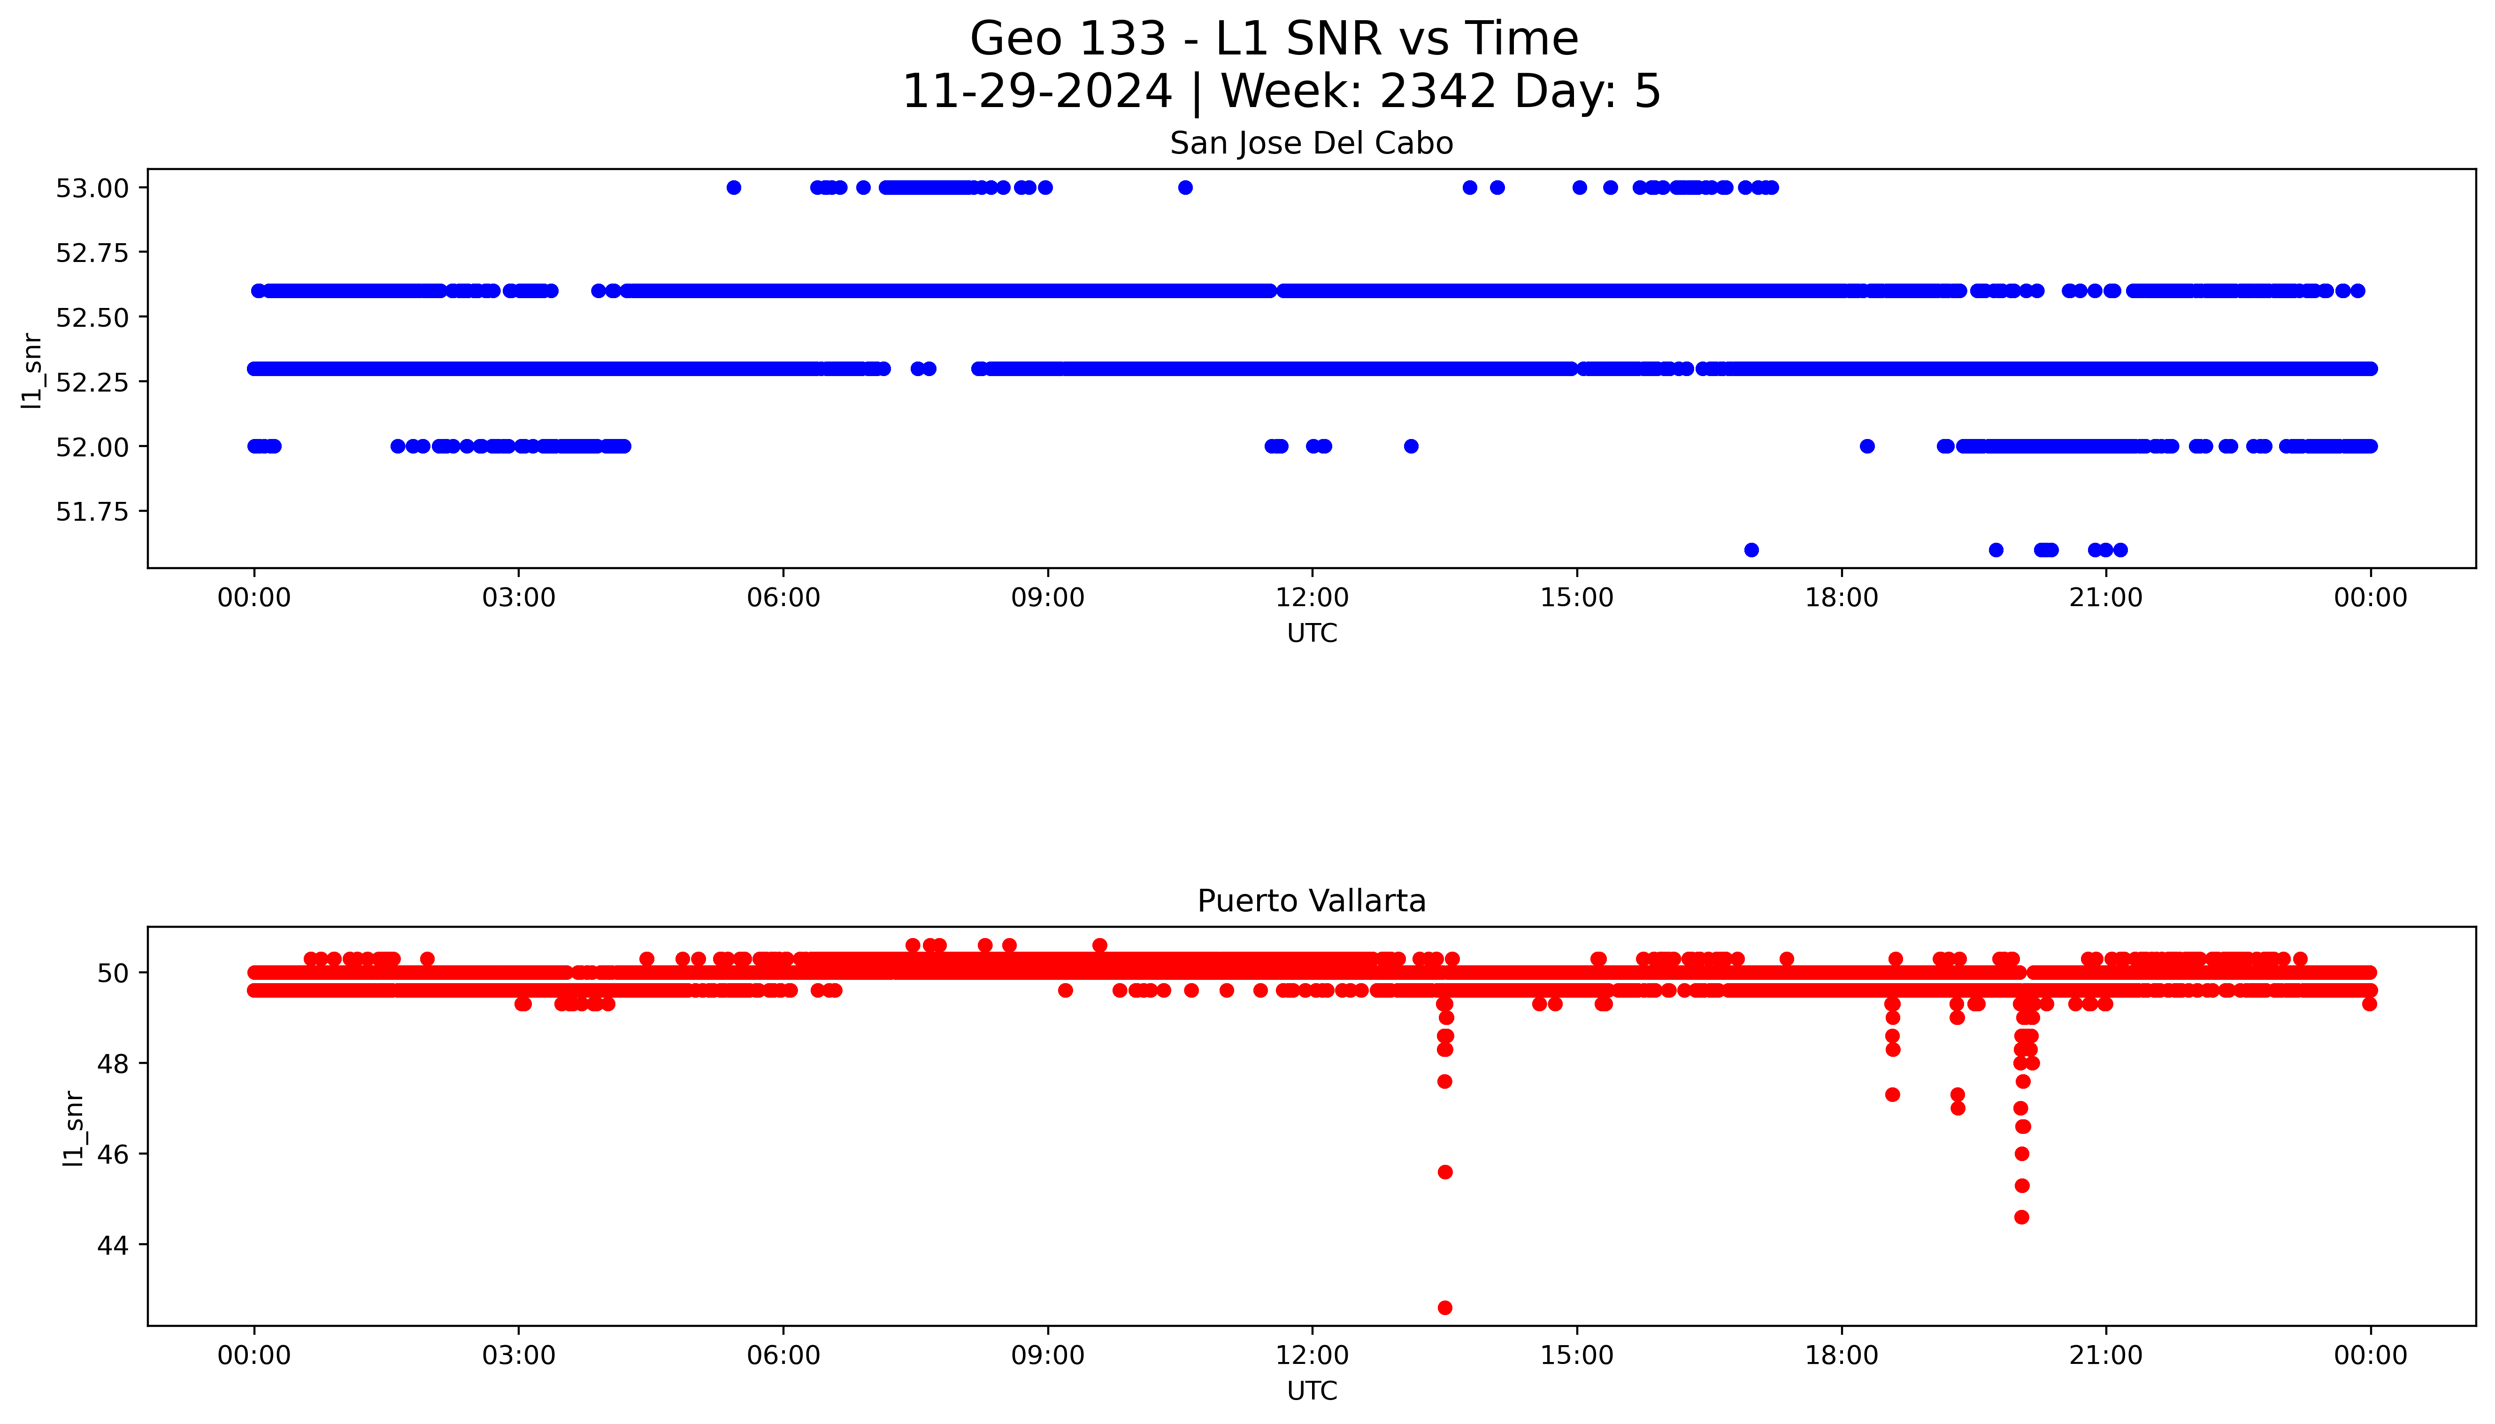Click the 51.75 y-axis tick label

click(x=92, y=511)
